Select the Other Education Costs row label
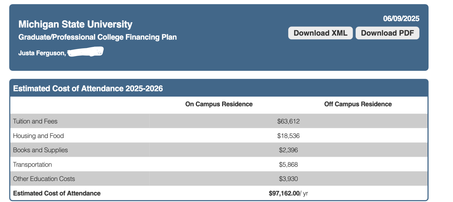This screenshot has width=453, height=202. (44, 179)
